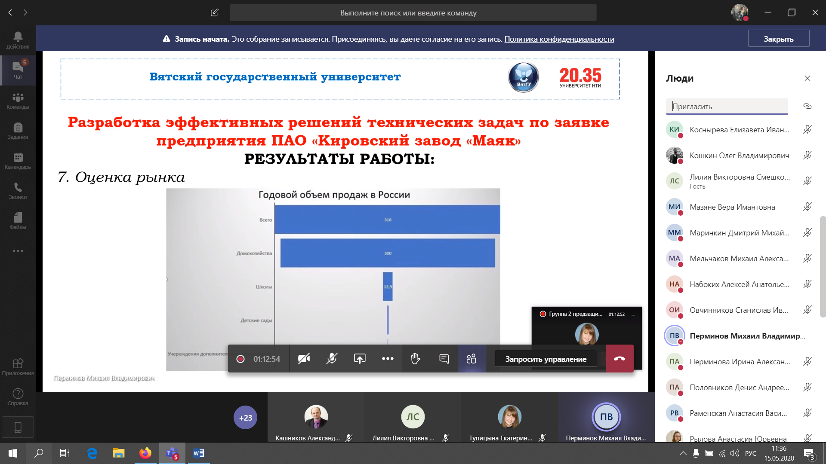Dismiss the recording banner with Закрыть
Screen dimensions: 826x464
779,38
